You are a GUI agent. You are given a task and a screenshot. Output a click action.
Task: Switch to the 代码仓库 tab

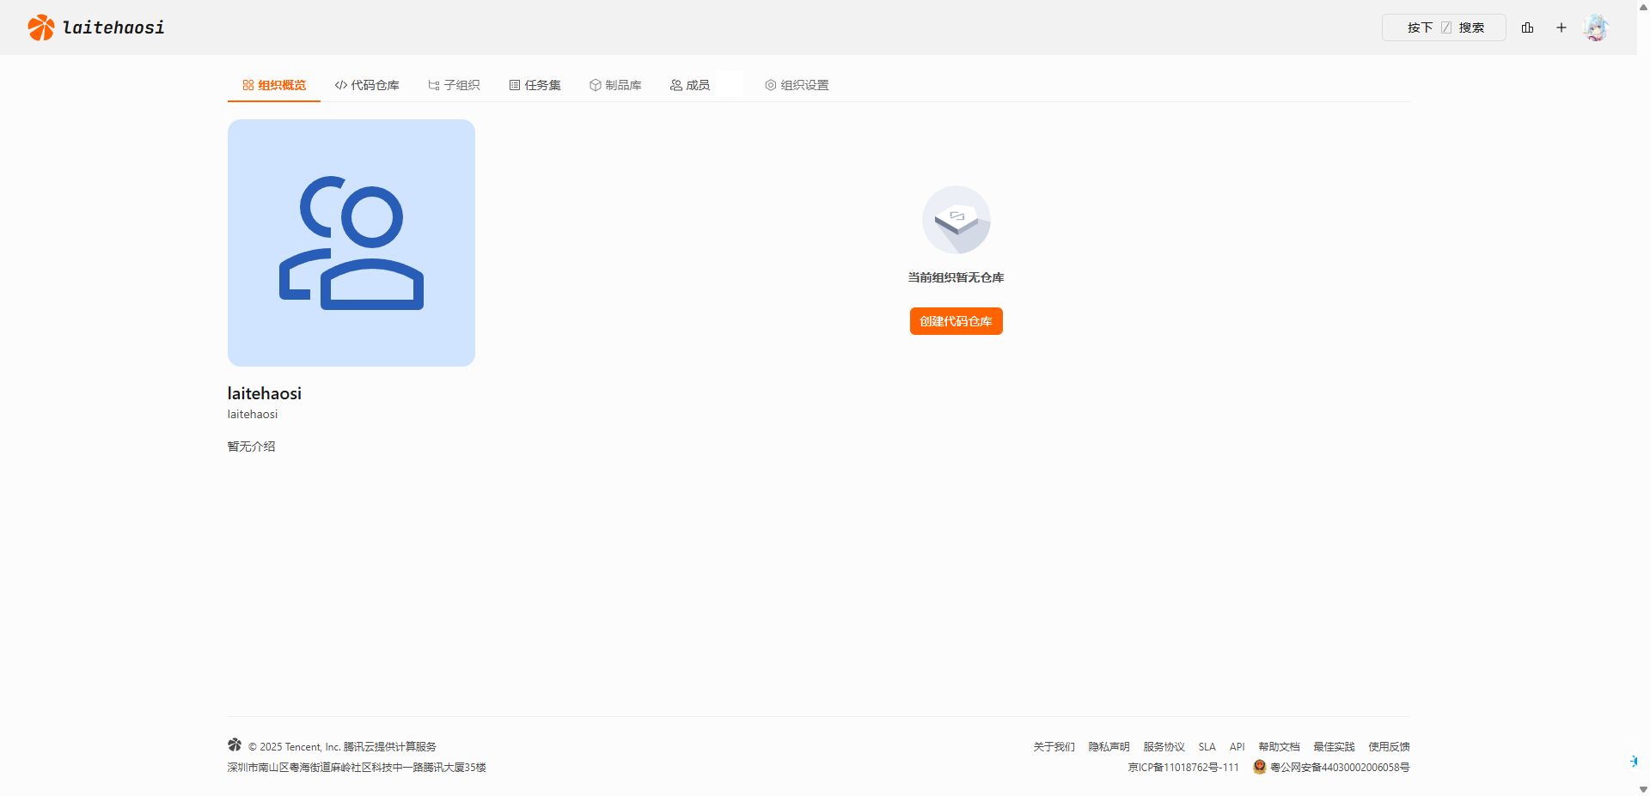367,85
